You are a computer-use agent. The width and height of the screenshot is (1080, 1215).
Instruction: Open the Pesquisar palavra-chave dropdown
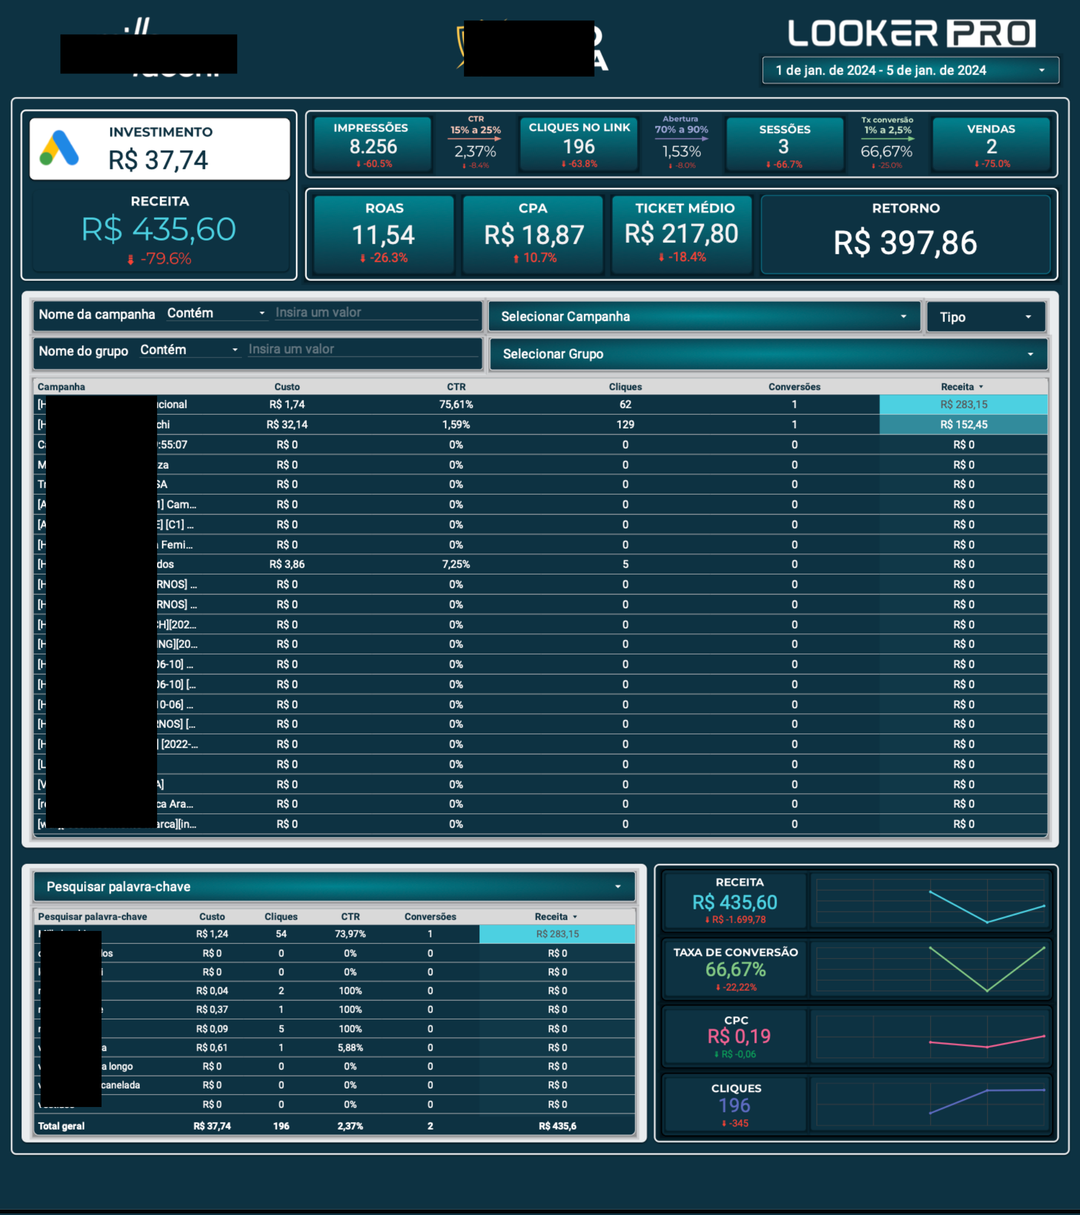pyautogui.click(x=334, y=886)
